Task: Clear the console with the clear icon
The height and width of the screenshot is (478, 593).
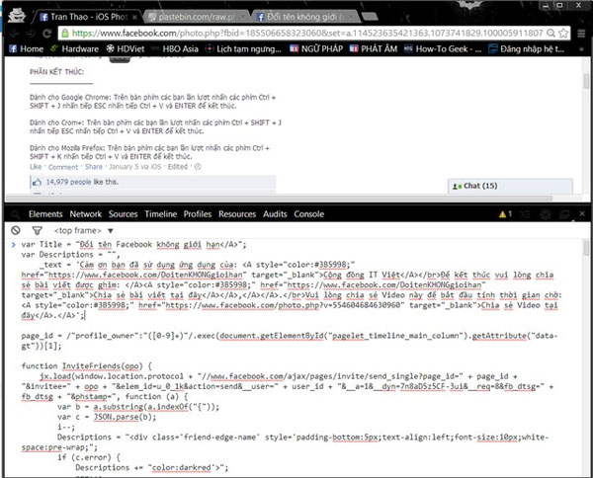Action: tap(16, 230)
